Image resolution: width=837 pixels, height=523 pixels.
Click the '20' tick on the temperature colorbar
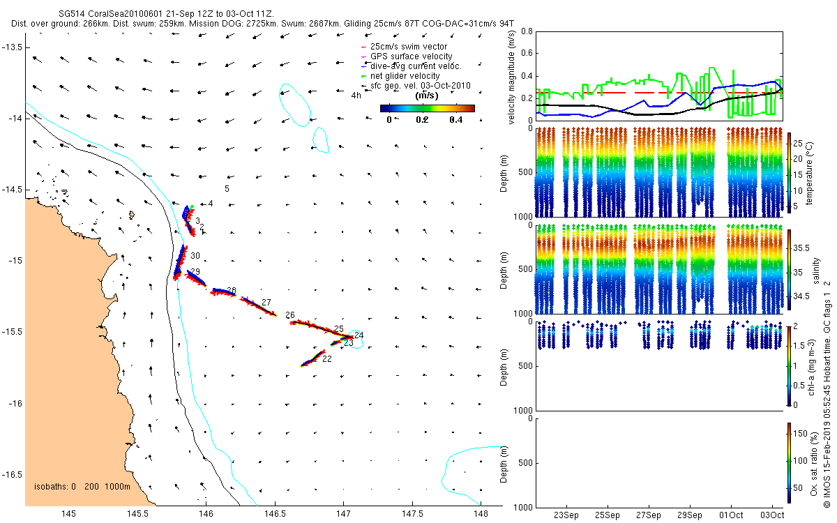pyautogui.click(x=799, y=158)
